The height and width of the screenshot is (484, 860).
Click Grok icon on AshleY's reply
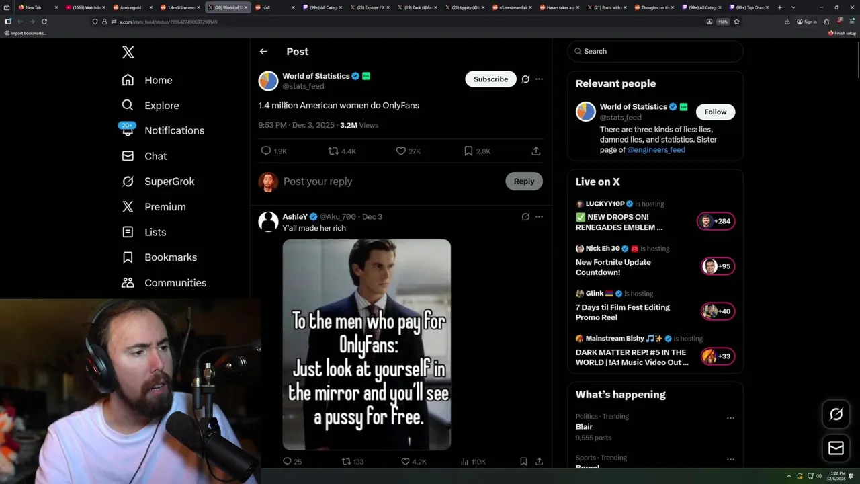[525, 216]
